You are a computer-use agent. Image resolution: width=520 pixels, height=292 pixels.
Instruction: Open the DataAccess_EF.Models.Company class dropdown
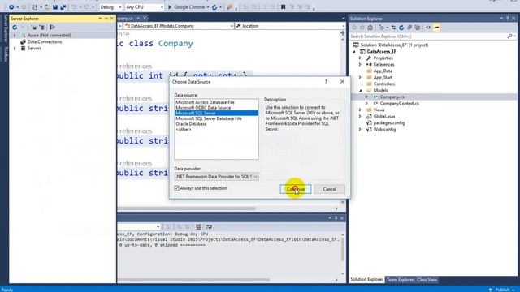(179, 26)
